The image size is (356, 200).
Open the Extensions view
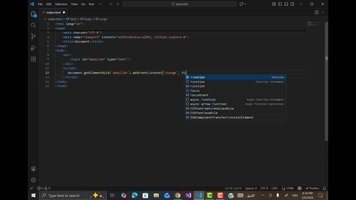(33, 59)
